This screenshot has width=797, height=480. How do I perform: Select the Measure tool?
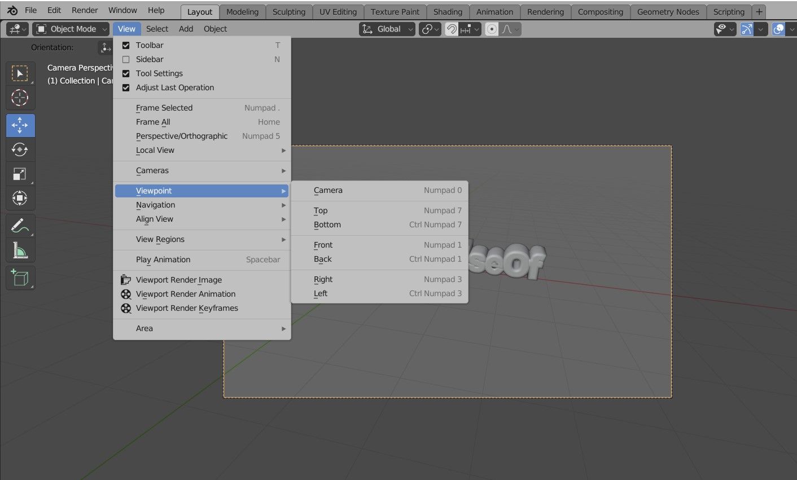[x=20, y=250]
